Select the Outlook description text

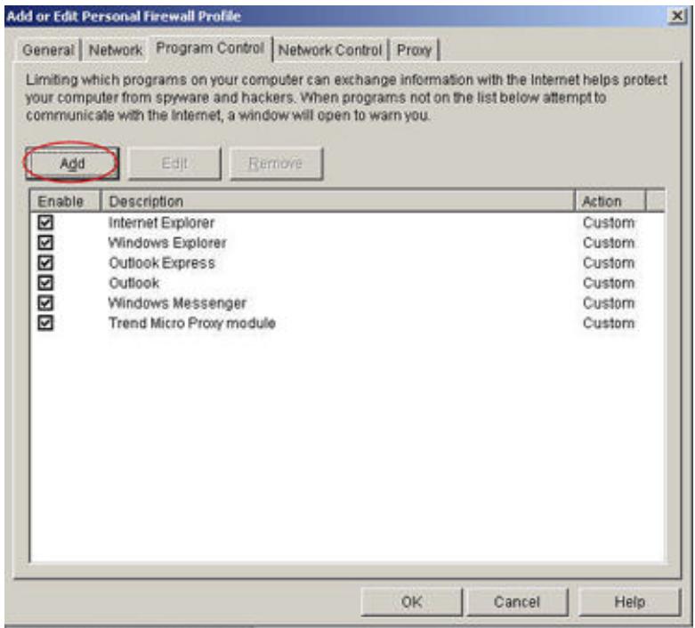tap(133, 283)
